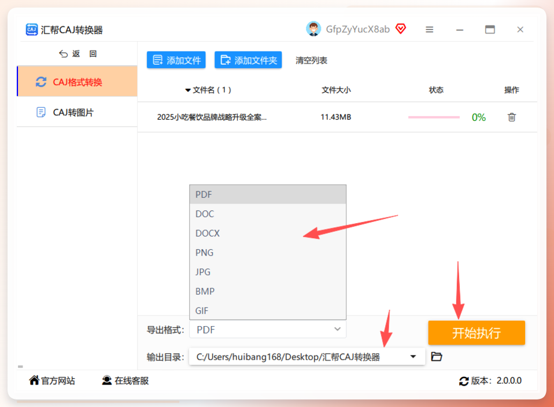This screenshot has height=407, width=554.
Task: Click the 添加文件夹 button
Action: point(248,60)
